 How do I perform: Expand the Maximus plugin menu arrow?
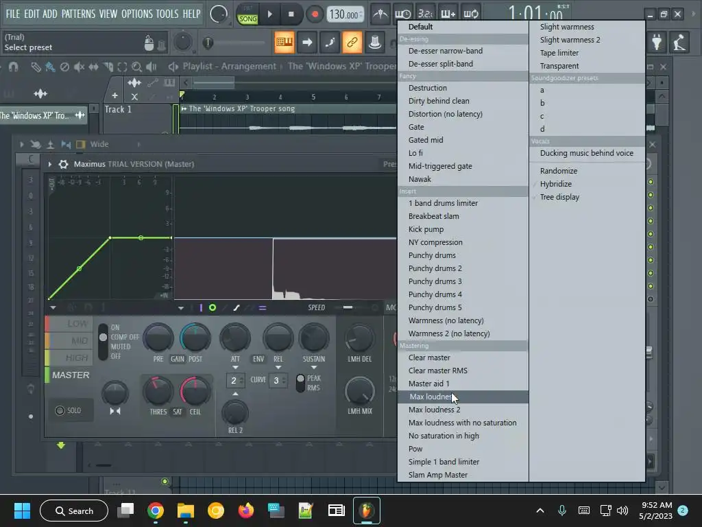pos(49,164)
